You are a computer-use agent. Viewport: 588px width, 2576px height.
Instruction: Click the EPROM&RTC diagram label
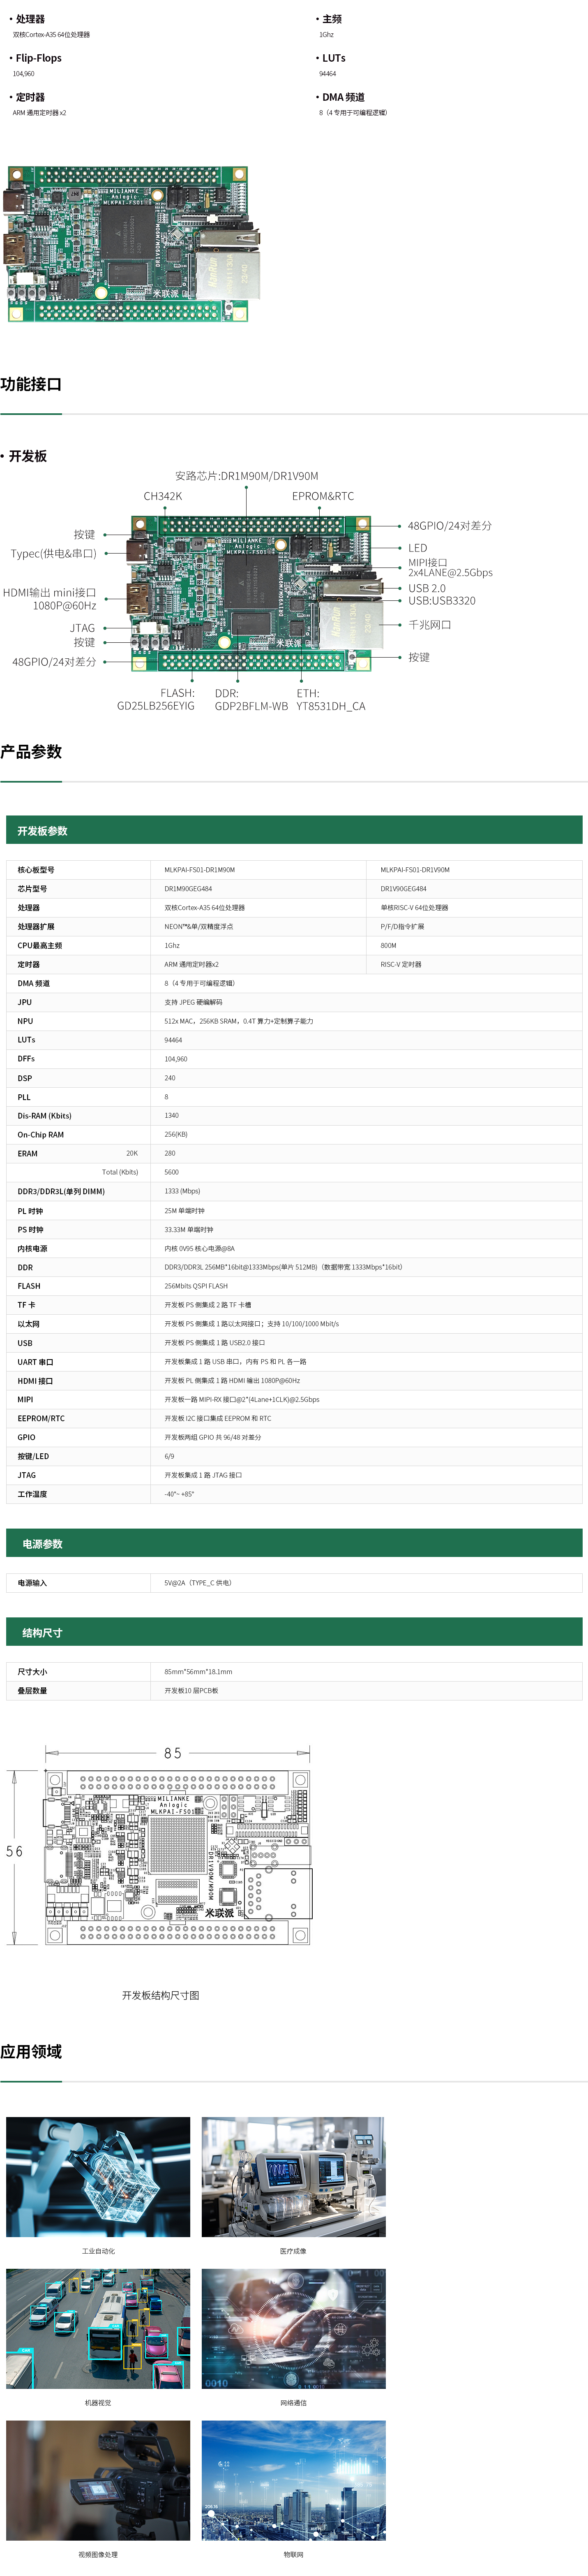(x=323, y=496)
